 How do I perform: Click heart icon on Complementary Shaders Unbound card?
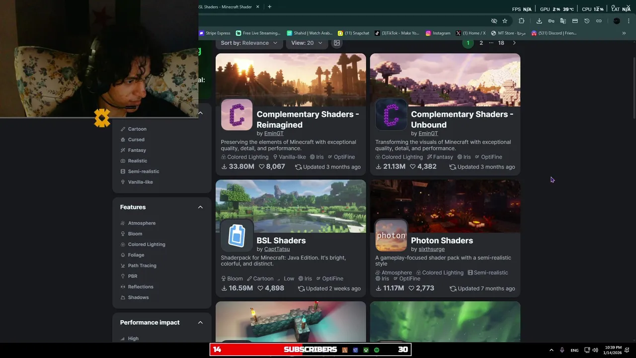click(x=412, y=167)
